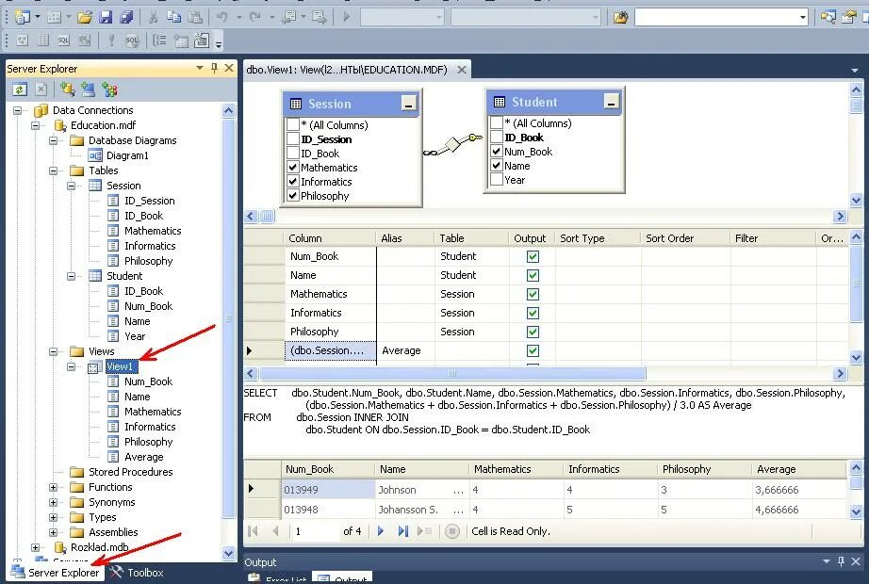Expand the Functions folder node

53,487
